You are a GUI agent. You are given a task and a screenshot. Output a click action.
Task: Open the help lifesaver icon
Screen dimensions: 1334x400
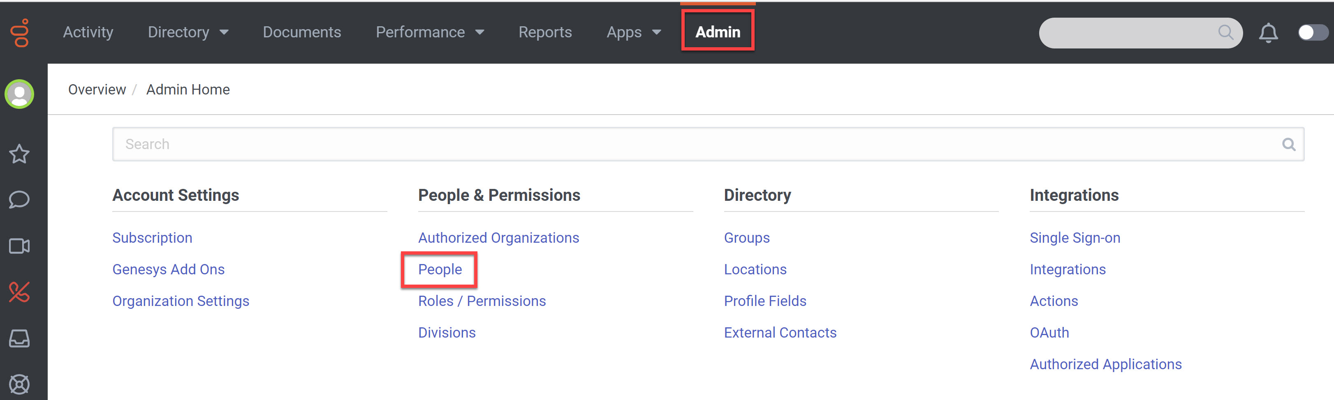click(20, 384)
